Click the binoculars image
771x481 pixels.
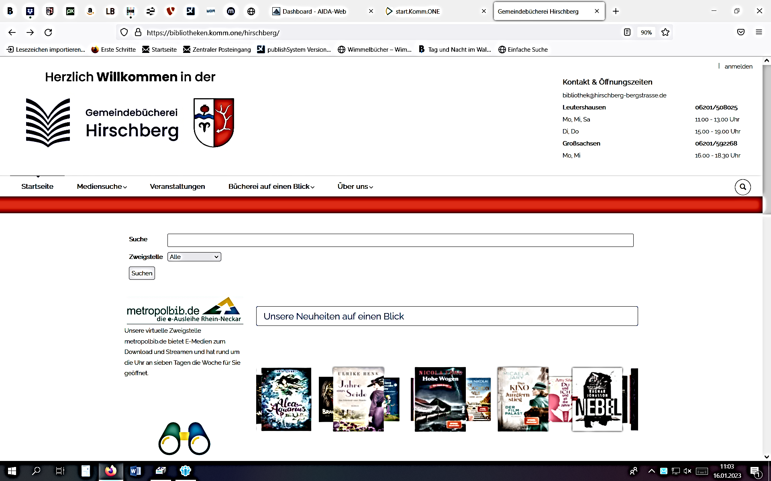point(184,439)
